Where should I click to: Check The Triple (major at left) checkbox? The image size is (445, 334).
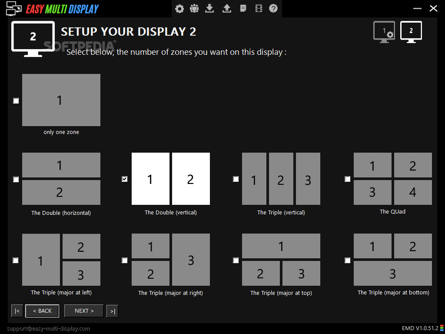(x=16, y=260)
